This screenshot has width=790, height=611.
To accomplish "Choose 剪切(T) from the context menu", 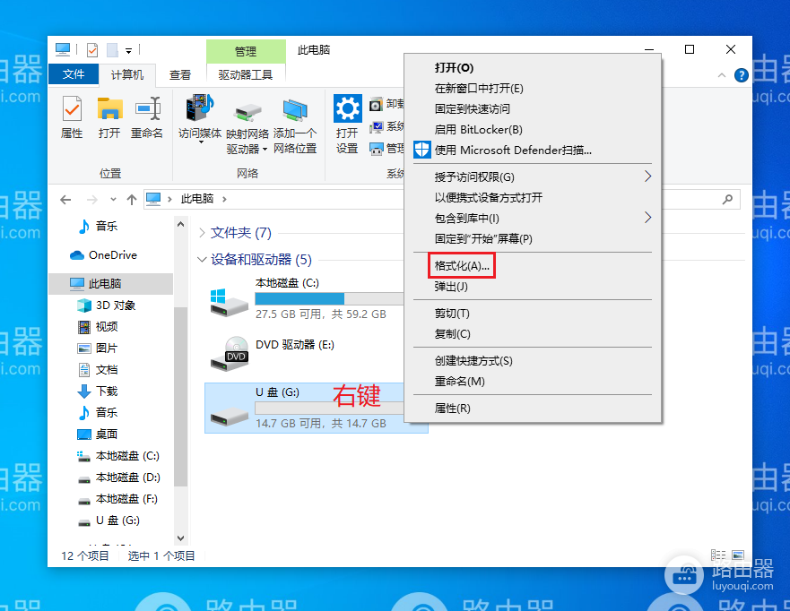I will pyautogui.click(x=533, y=314).
